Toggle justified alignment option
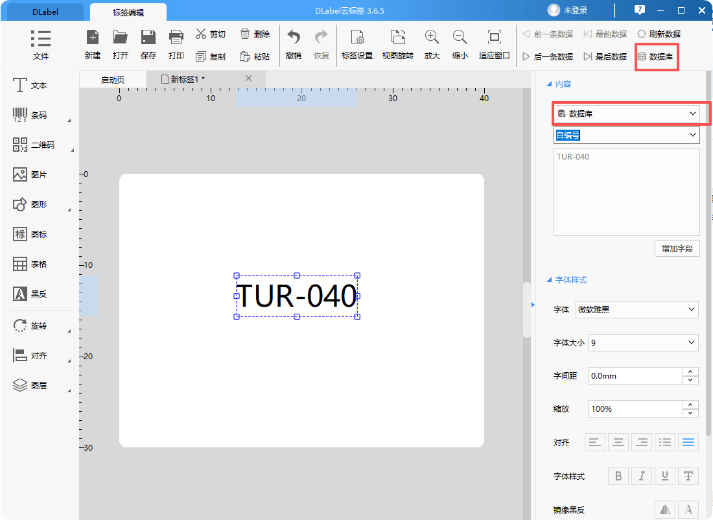This screenshot has height=520, width=713. click(688, 442)
